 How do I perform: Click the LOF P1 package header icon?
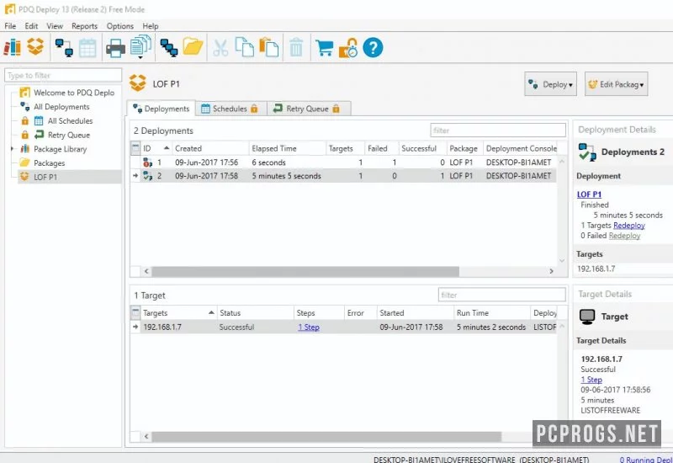pos(138,82)
